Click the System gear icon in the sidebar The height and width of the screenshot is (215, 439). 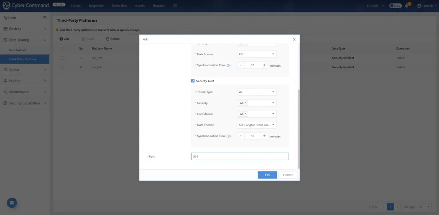coord(5,70)
